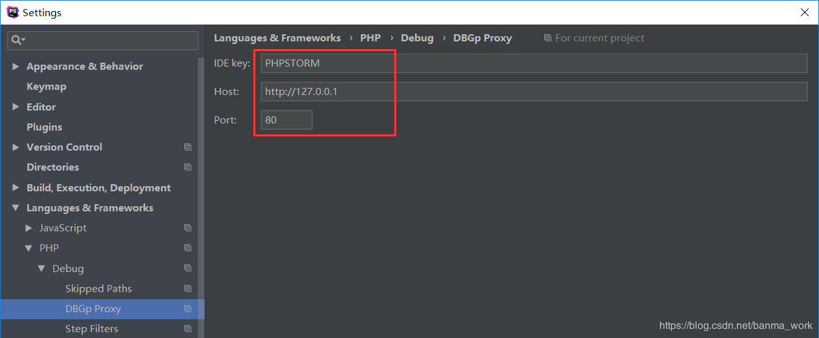
Task: Click 'Debug' in the breadcrumb path
Action: coord(417,38)
